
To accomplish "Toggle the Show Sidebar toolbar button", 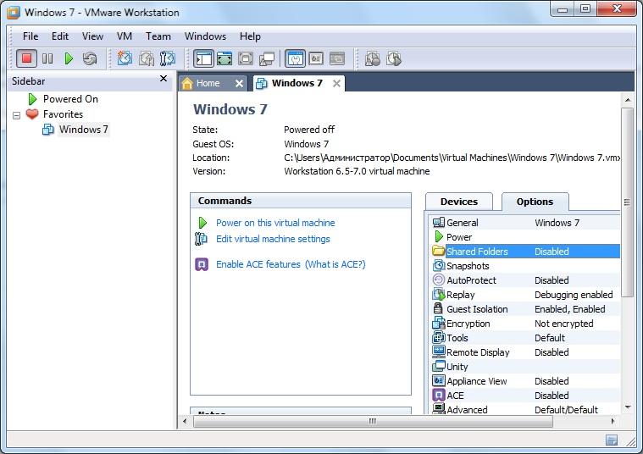I will [203, 58].
